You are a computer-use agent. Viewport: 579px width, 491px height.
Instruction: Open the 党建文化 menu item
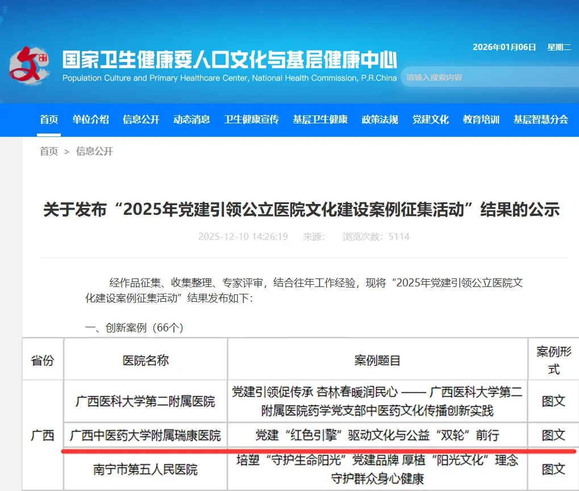(430, 120)
